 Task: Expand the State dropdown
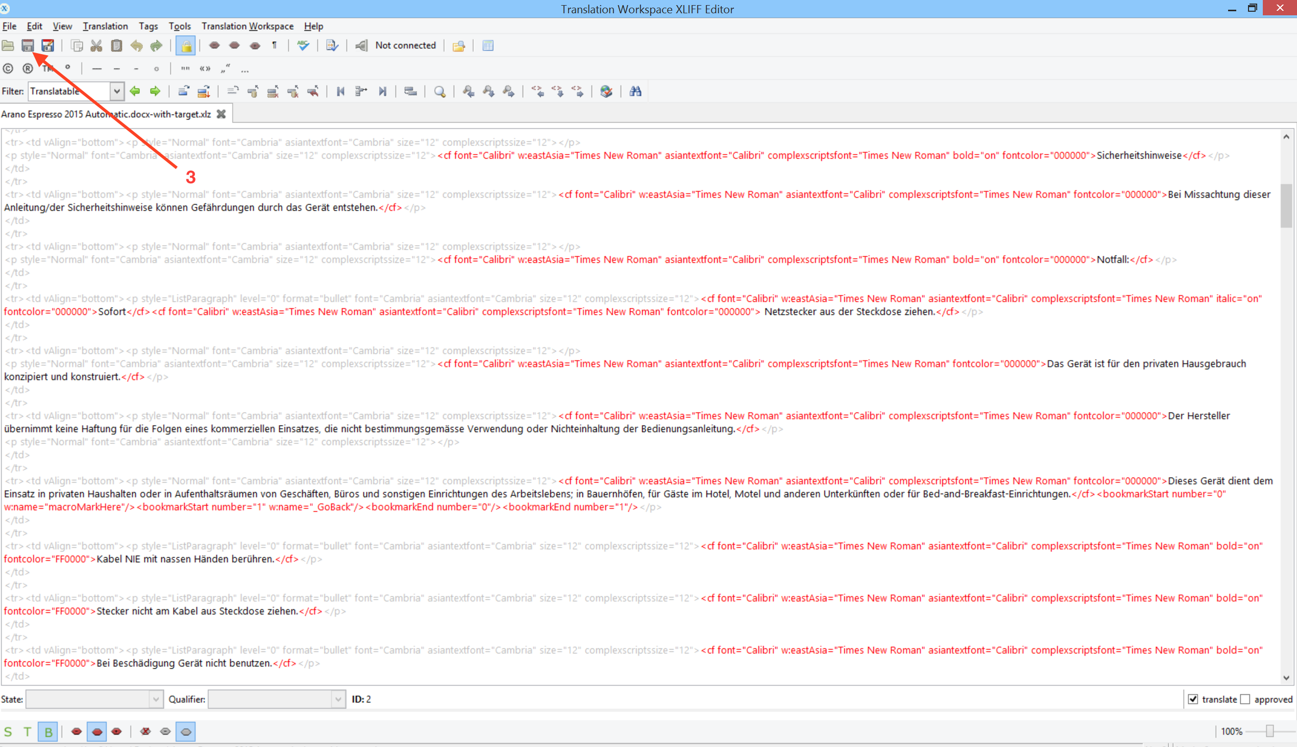point(156,700)
